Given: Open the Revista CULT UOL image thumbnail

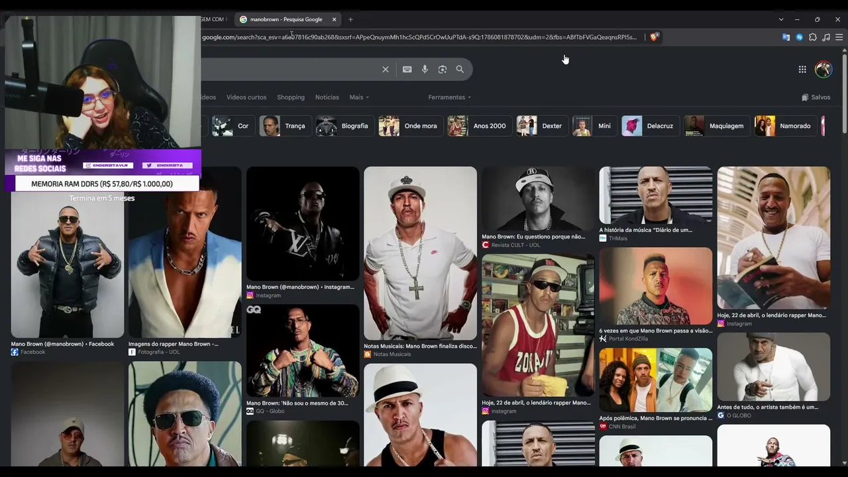Looking at the screenshot, I should (x=538, y=198).
